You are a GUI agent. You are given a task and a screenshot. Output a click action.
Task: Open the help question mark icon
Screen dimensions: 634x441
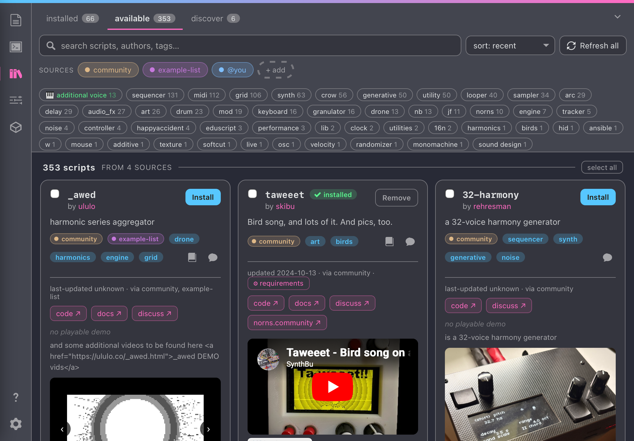pyautogui.click(x=16, y=397)
